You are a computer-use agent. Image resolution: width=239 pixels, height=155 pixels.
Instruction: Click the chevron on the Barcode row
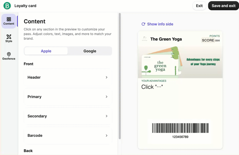pos(106,135)
